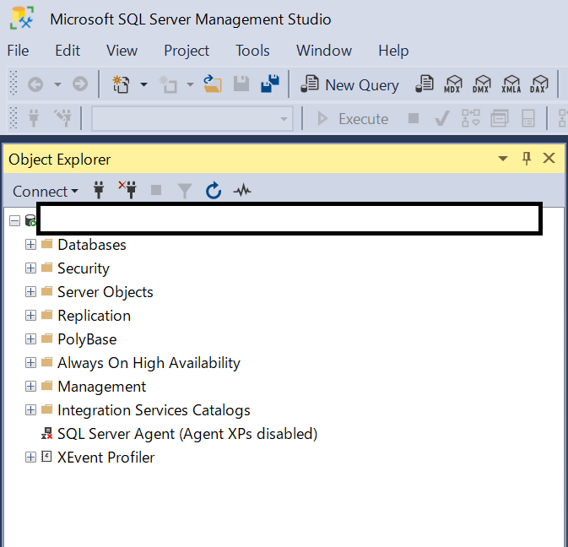Image resolution: width=568 pixels, height=547 pixels.
Task: Click the Open File folder icon
Action: point(213,84)
